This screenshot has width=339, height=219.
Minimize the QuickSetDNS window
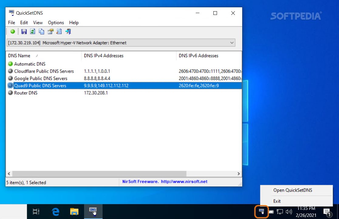197,13
